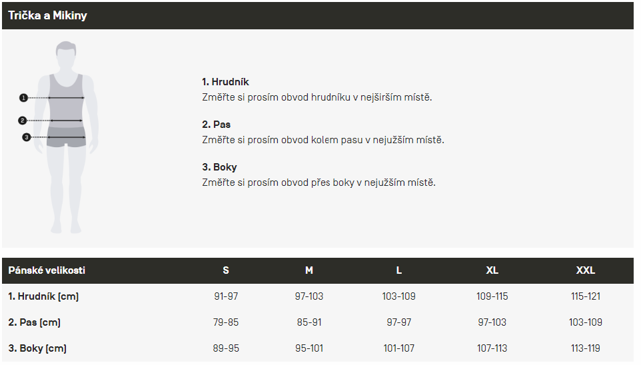Click the "1. Hrudník" instruction heading
Viewport: 641px width, 365px height.
point(225,82)
